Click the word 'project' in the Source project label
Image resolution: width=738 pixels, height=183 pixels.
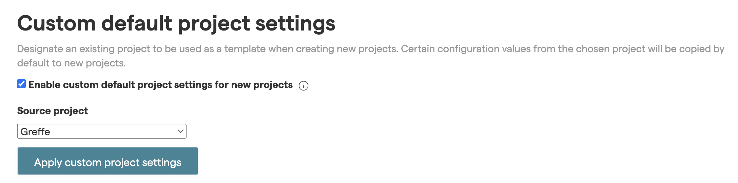71,111
